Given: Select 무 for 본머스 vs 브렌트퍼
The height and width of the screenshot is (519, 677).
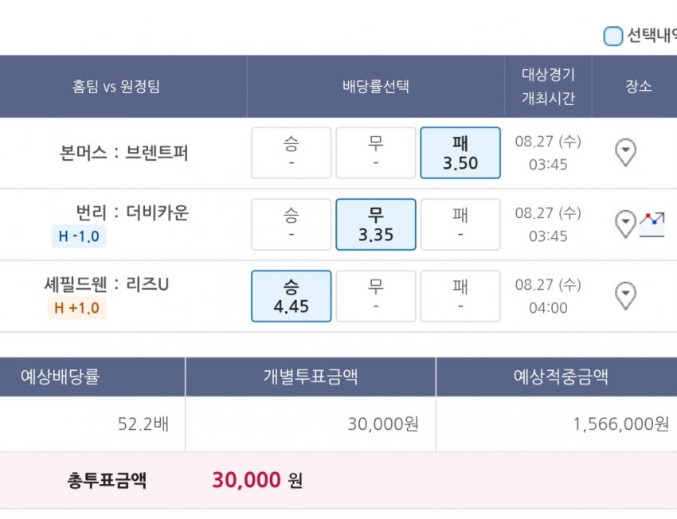Looking at the screenshot, I should coord(376,153).
